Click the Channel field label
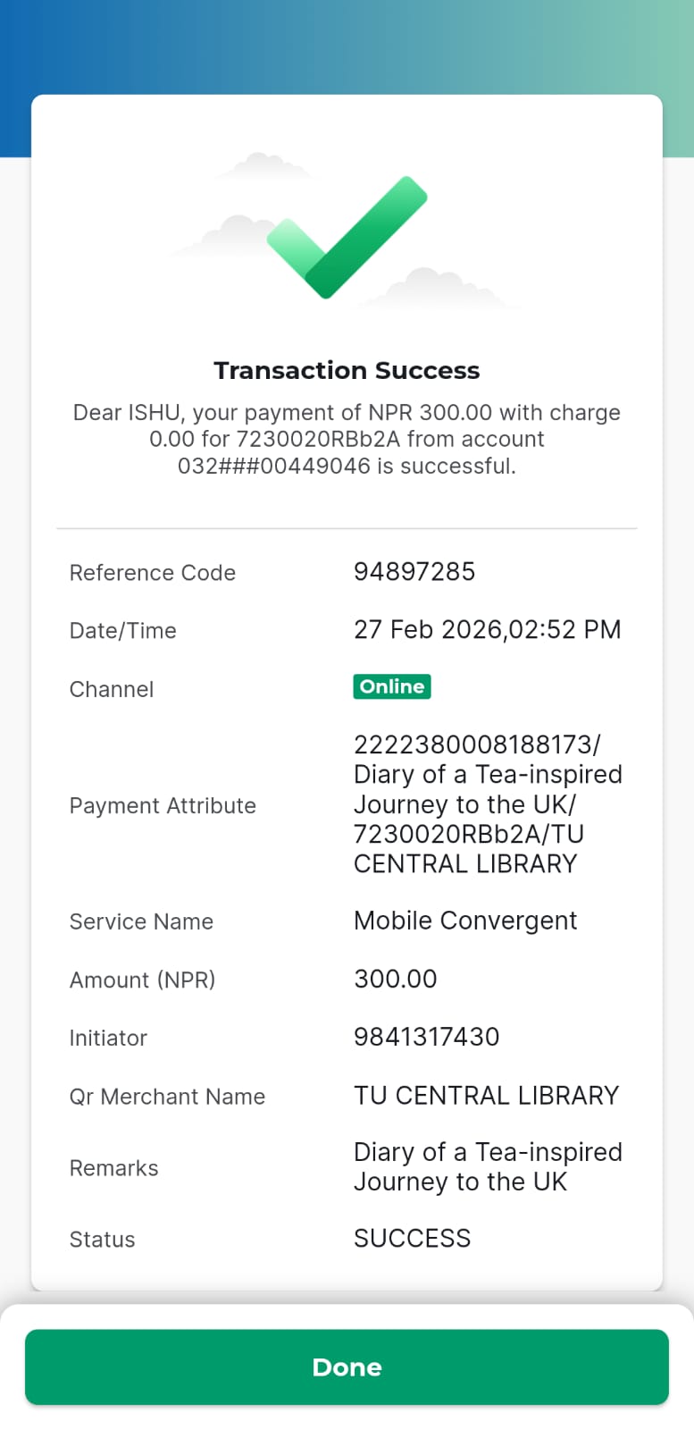This screenshot has height=1430, width=694. click(x=112, y=689)
